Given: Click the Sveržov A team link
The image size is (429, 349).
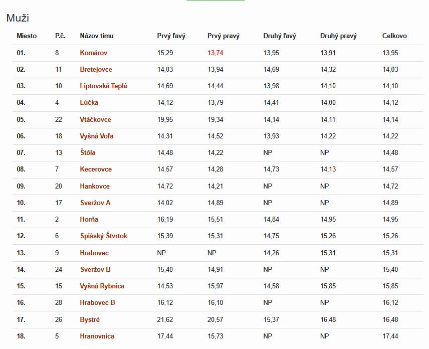Looking at the screenshot, I should (95, 203).
